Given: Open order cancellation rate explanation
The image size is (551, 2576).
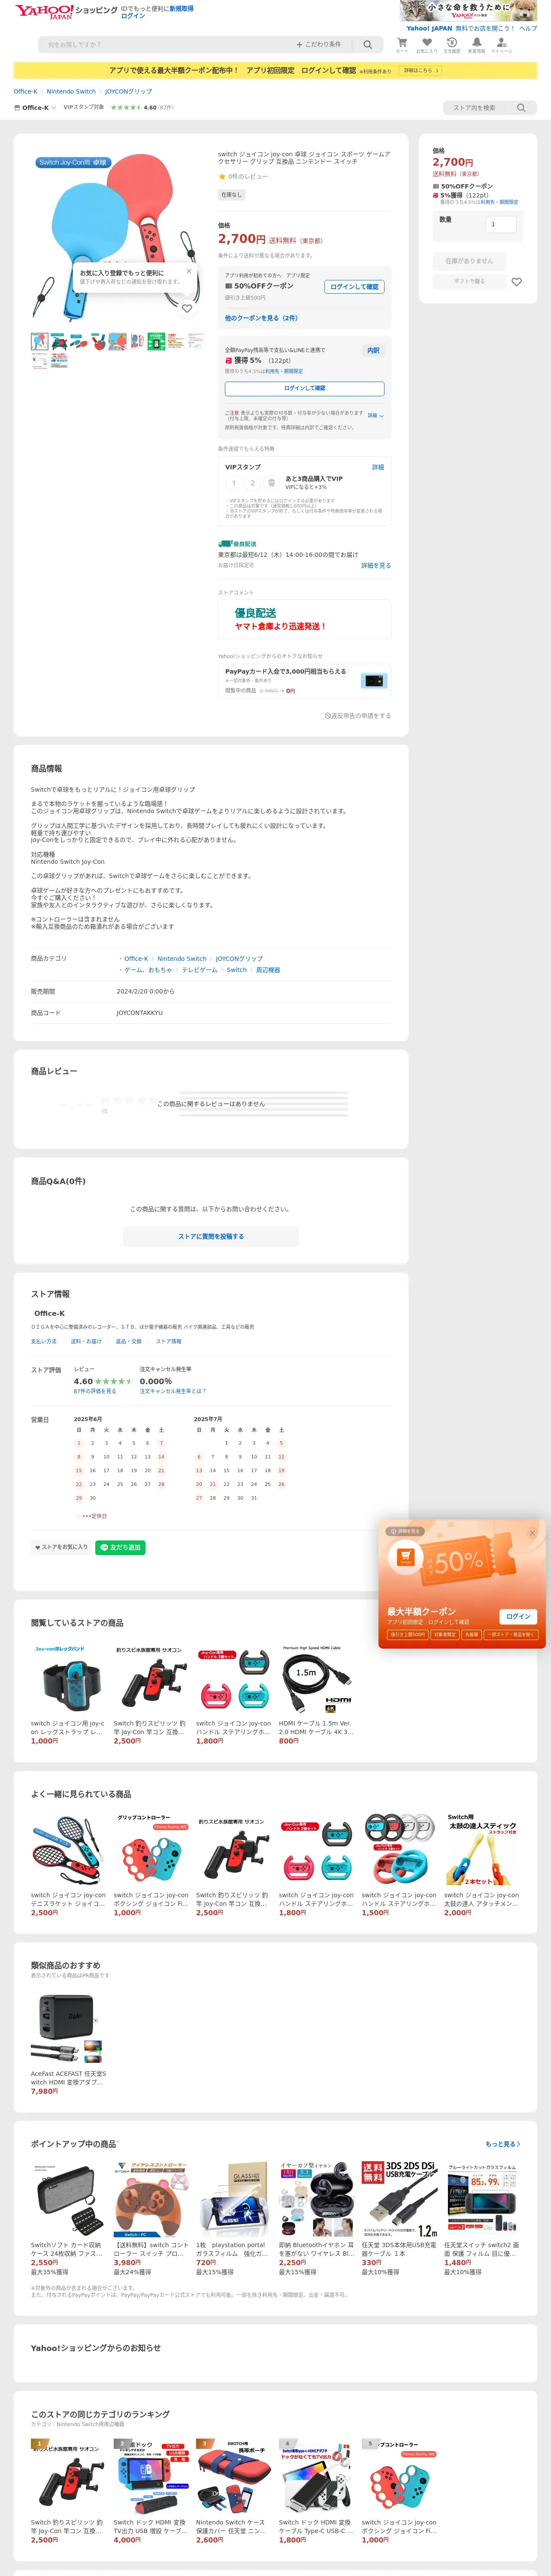Looking at the screenshot, I should [x=173, y=1391].
